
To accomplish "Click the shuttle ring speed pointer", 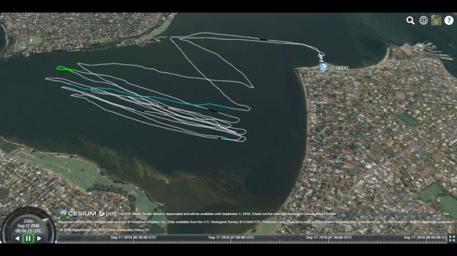I will click(x=46, y=220).
